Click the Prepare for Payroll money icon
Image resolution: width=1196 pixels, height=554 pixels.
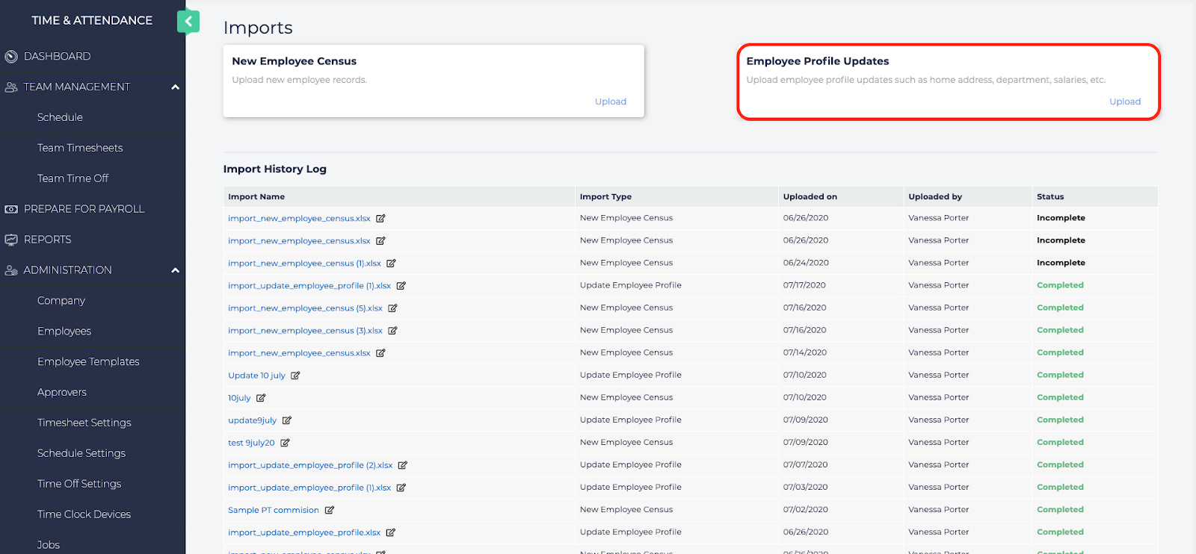11,209
